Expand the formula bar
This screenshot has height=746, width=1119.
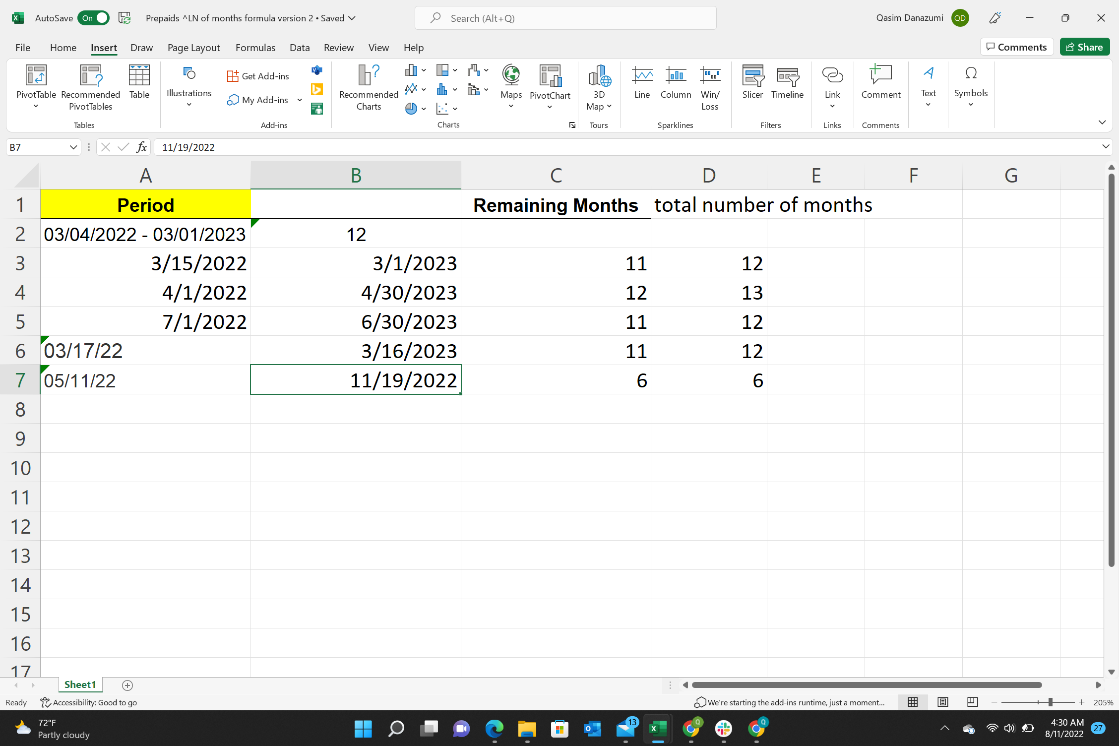tap(1106, 147)
